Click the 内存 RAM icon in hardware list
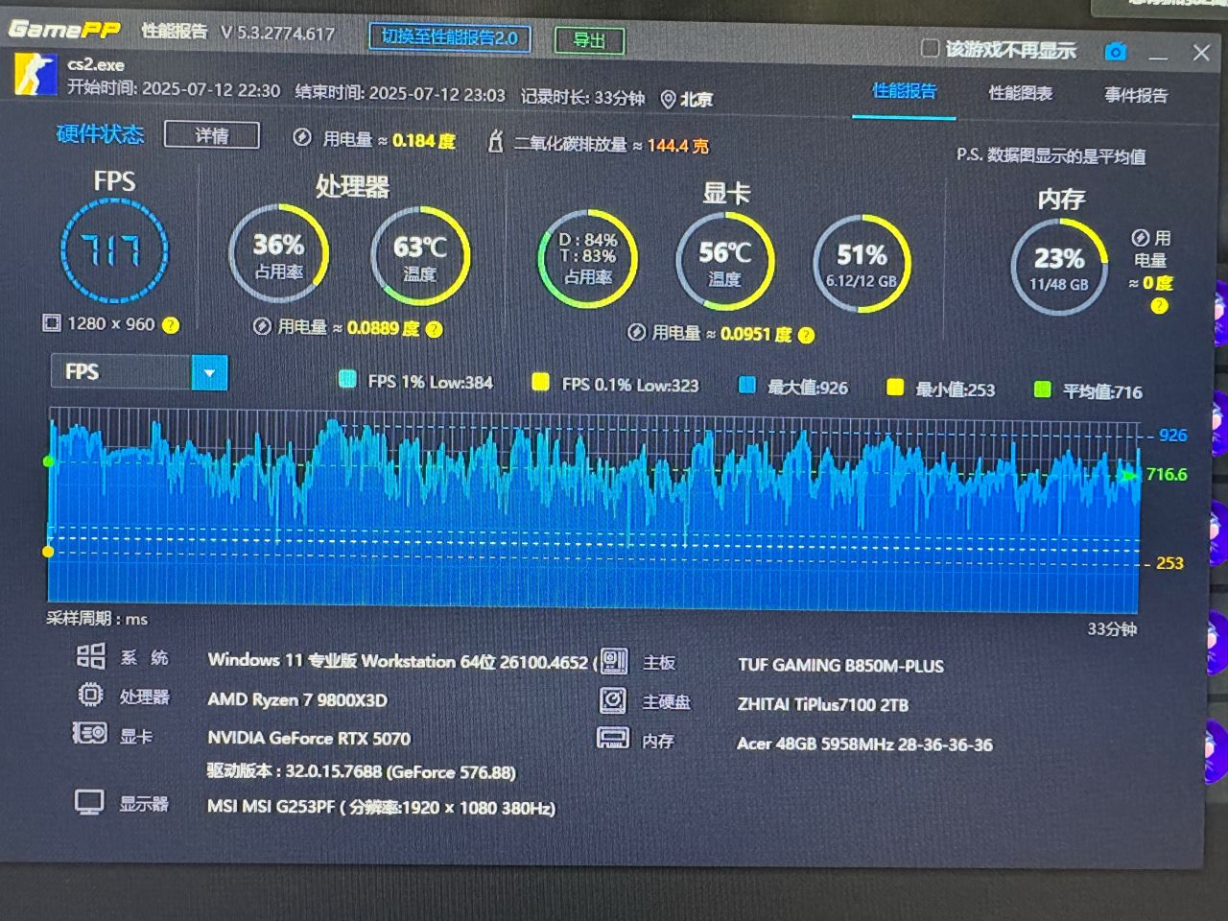The image size is (1228, 921). [612, 739]
